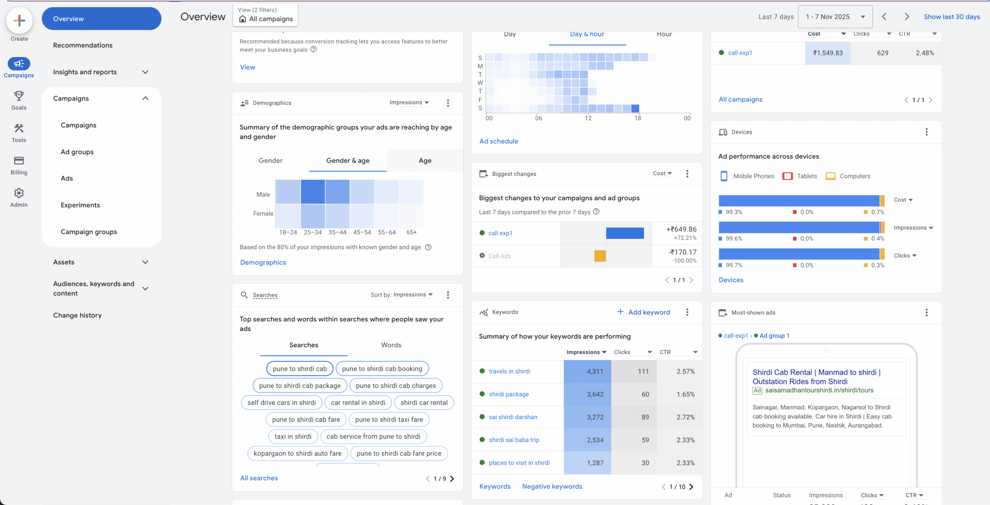
Task: Open the Billing card icon
Action: pyautogui.click(x=19, y=161)
